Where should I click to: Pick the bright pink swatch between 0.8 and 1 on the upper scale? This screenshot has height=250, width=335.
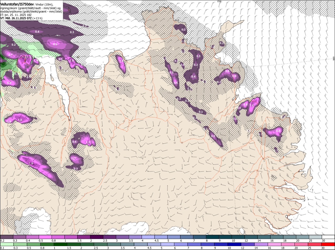58,237
